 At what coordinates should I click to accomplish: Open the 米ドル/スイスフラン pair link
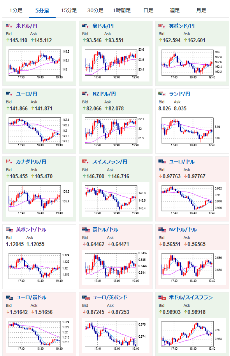pos(191,298)
